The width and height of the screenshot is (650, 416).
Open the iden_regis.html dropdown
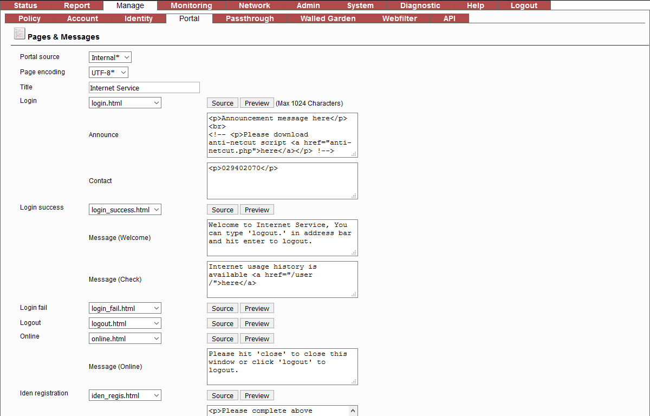125,395
